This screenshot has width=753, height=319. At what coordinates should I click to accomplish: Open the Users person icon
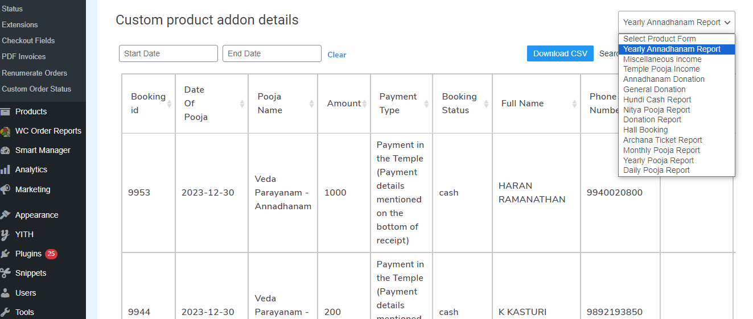[x=5, y=293]
